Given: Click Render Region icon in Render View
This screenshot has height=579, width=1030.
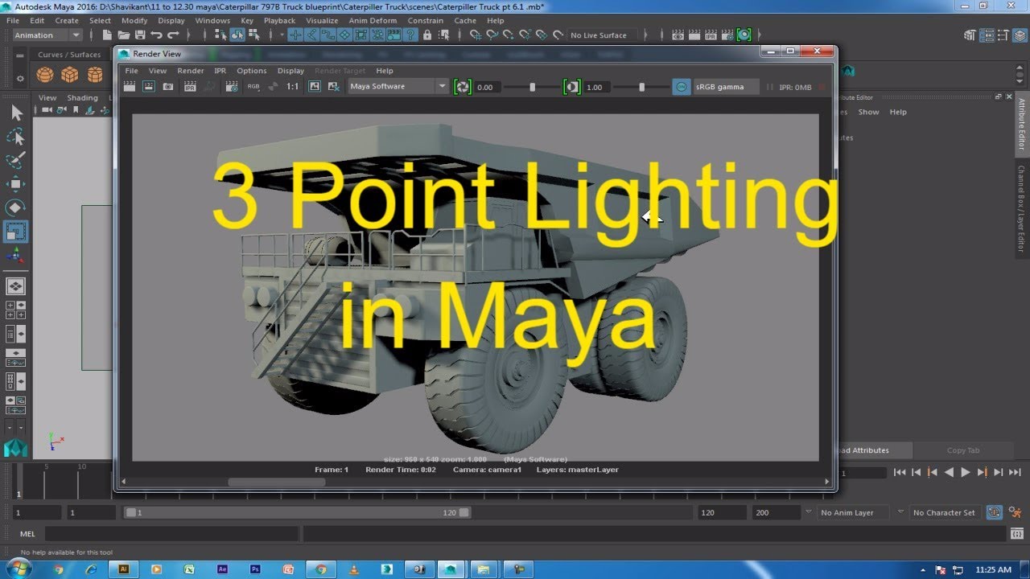Looking at the screenshot, I should pos(149,87).
